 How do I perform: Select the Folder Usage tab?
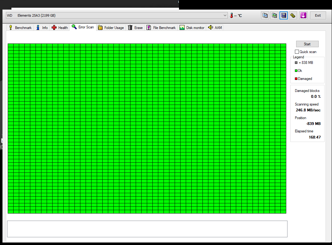point(111,28)
